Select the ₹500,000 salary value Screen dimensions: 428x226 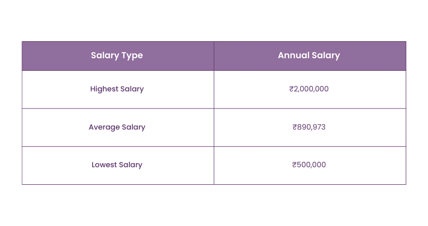pos(309,165)
